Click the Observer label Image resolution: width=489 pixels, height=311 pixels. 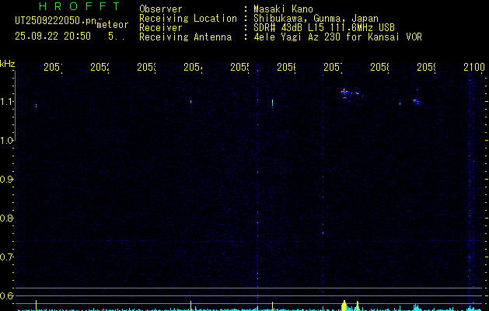pyautogui.click(x=161, y=9)
